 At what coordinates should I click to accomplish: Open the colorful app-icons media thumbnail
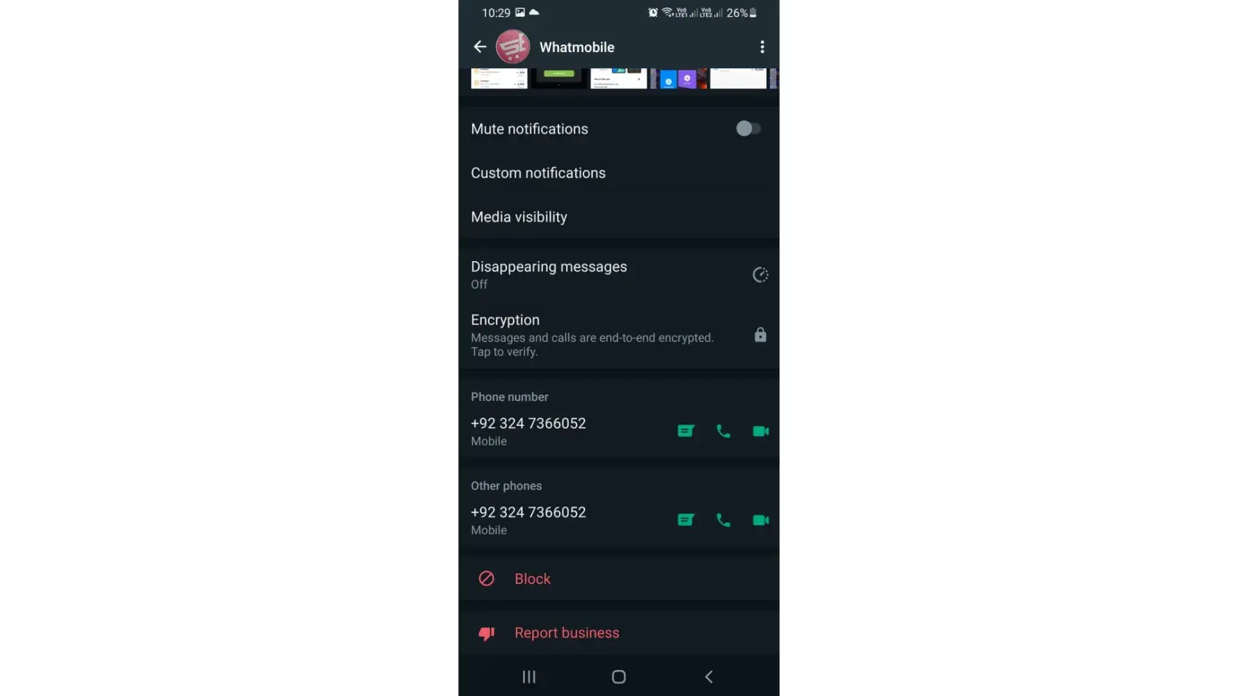(x=678, y=78)
